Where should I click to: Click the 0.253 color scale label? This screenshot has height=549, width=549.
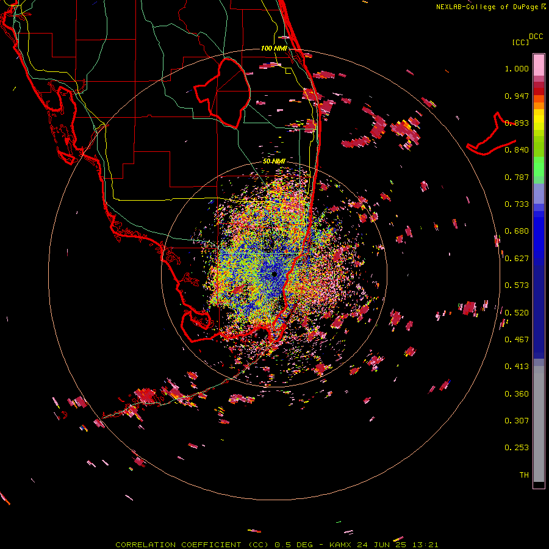[x=517, y=448]
